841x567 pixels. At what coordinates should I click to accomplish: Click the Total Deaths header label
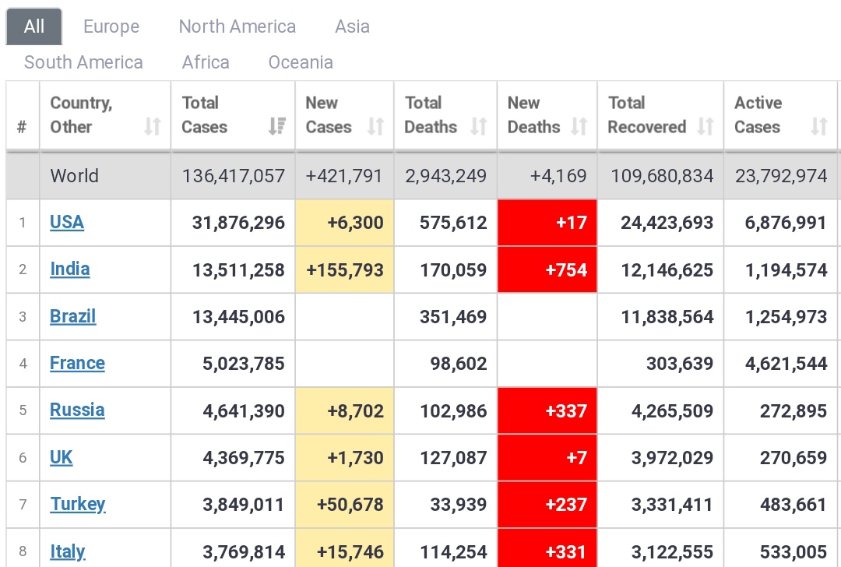click(431, 114)
